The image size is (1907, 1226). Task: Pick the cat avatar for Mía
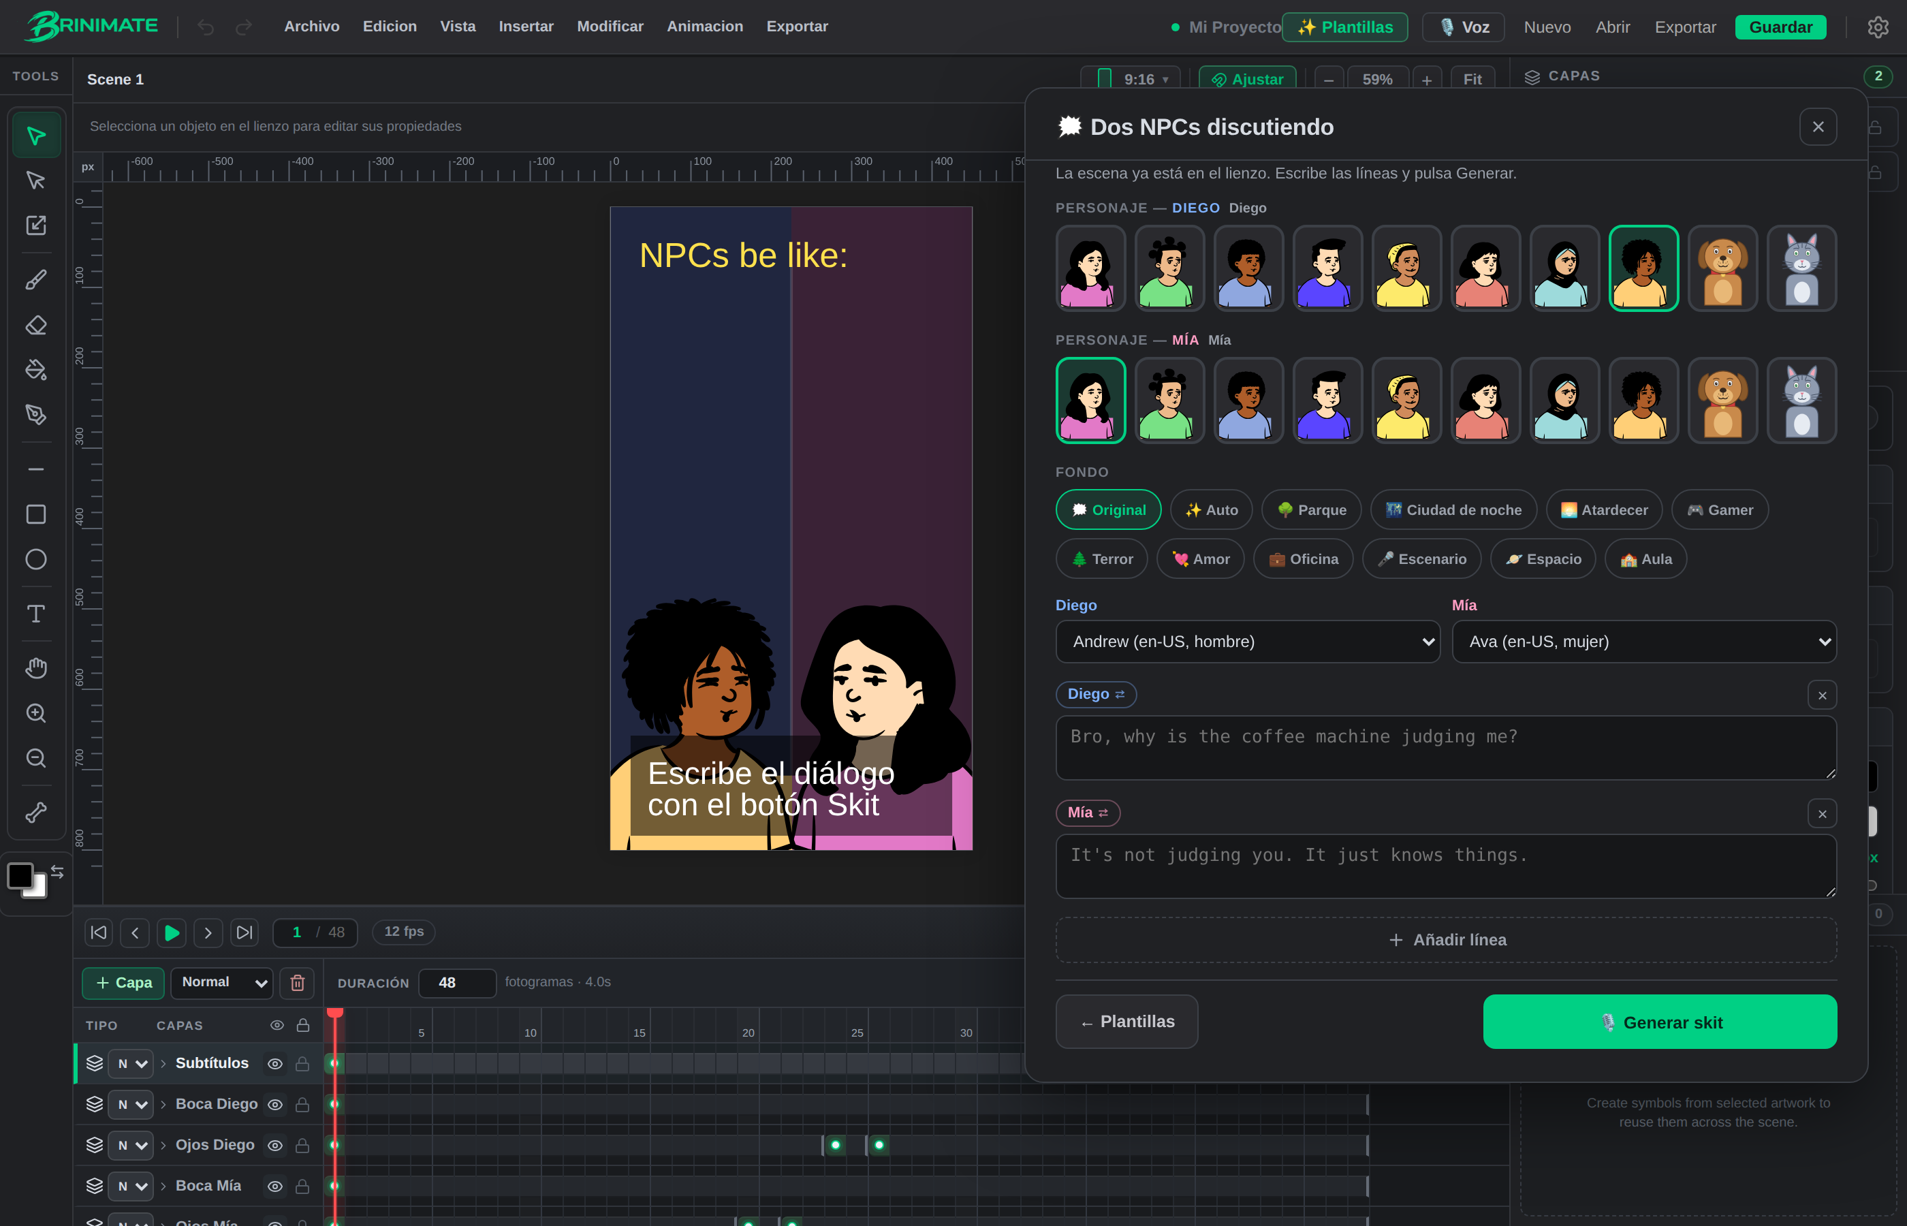[1802, 400]
